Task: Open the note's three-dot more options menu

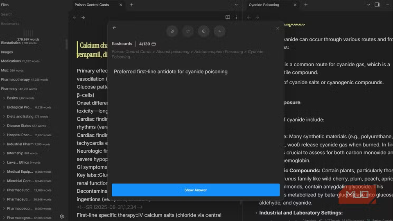Action: click(x=236, y=18)
